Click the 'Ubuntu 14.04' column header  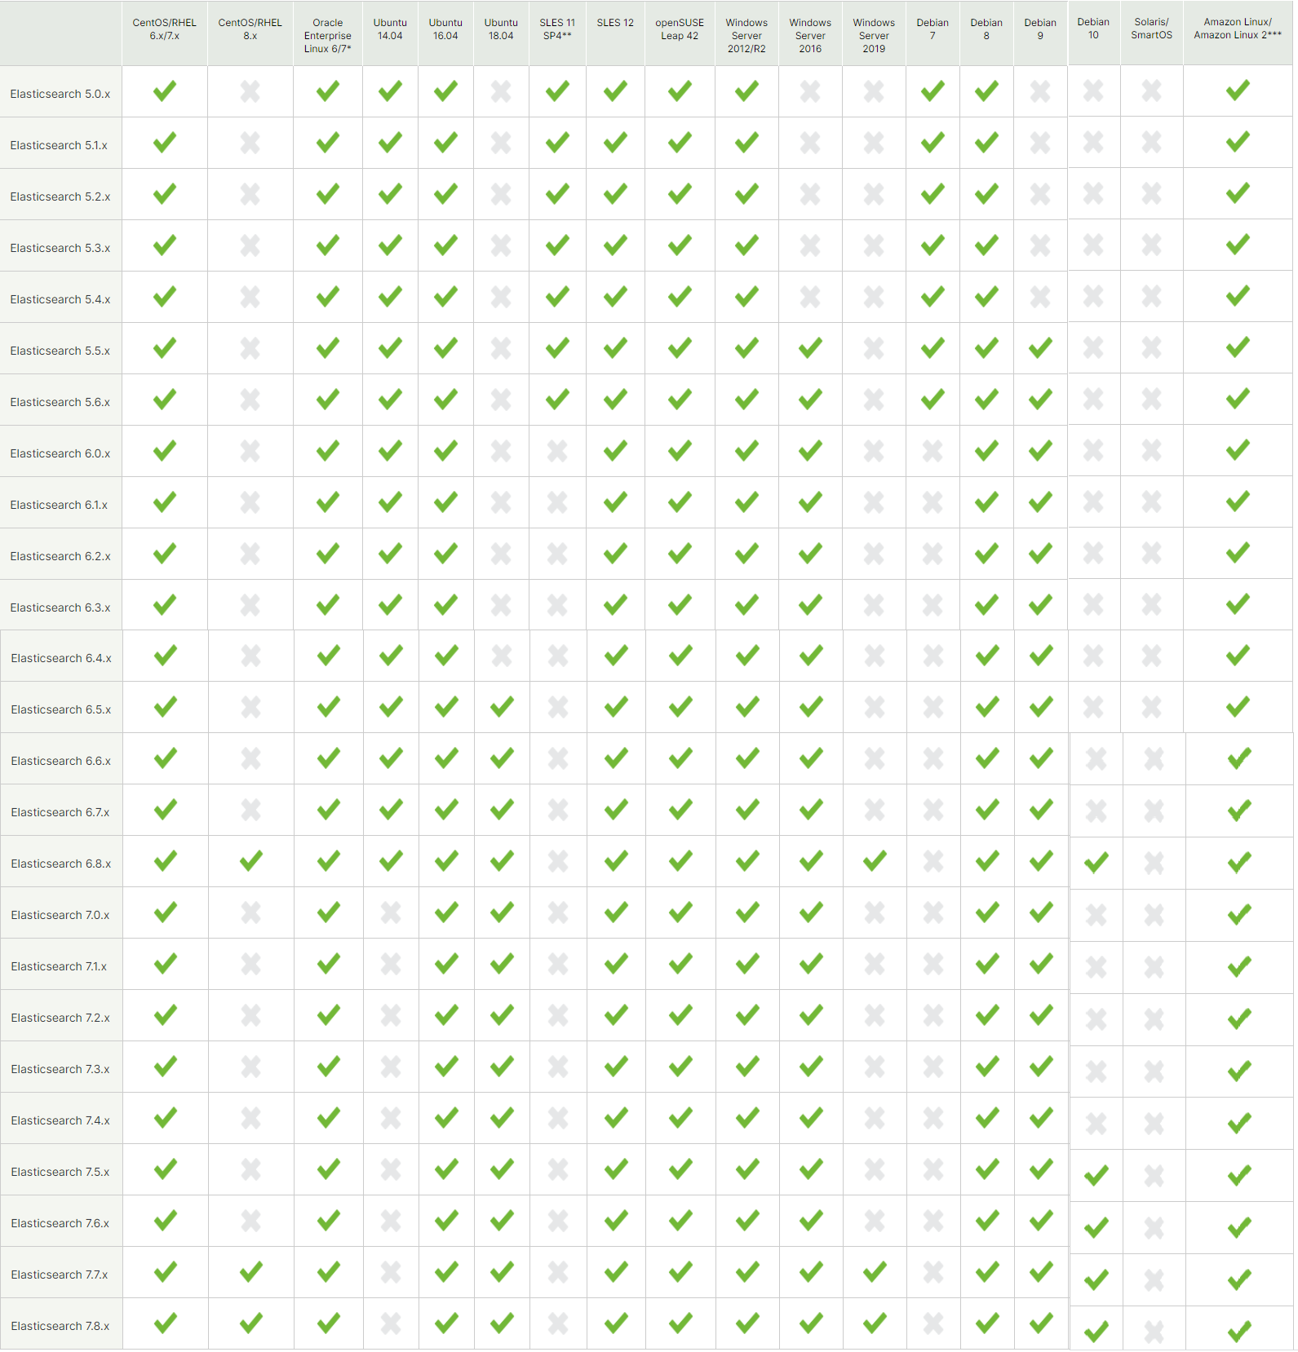coord(390,29)
